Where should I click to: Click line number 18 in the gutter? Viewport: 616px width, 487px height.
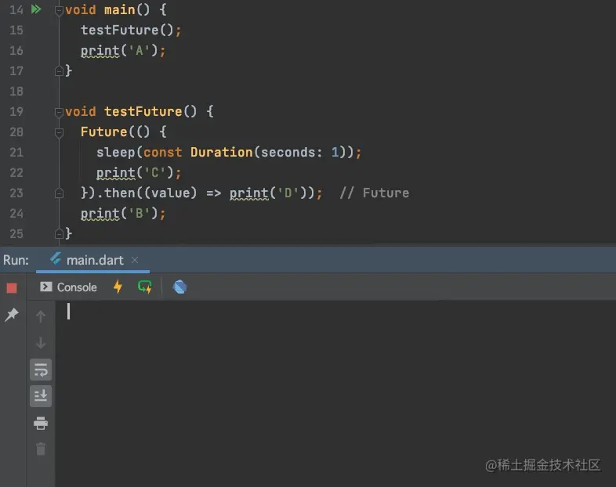(x=16, y=92)
